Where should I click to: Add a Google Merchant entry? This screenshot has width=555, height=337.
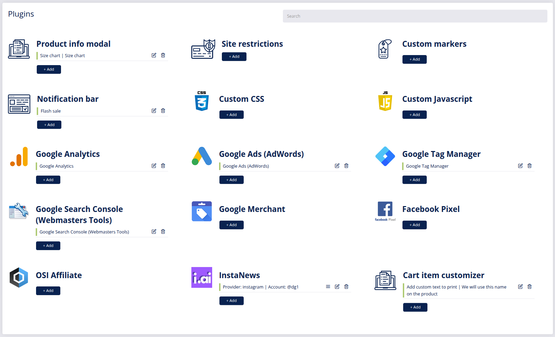[x=231, y=225]
